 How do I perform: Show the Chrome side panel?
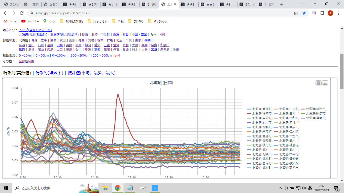coord(322,13)
